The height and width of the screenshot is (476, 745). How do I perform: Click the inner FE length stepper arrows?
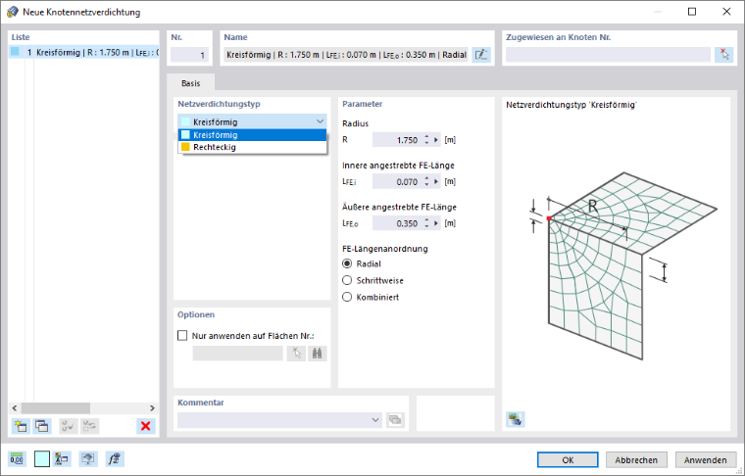[426, 182]
